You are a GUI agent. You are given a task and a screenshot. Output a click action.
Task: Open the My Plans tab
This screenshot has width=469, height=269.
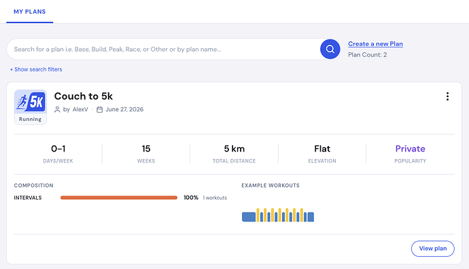click(30, 12)
